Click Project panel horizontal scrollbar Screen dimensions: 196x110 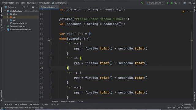pos(18,102)
